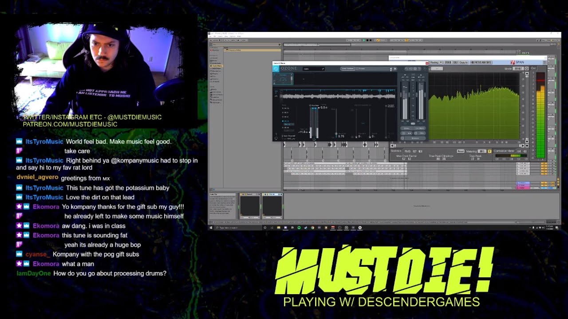Image resolution: width=568 pixels, height=319 pixels.
Task: Open Ableton's File menu
Action: tap(210, 36)
